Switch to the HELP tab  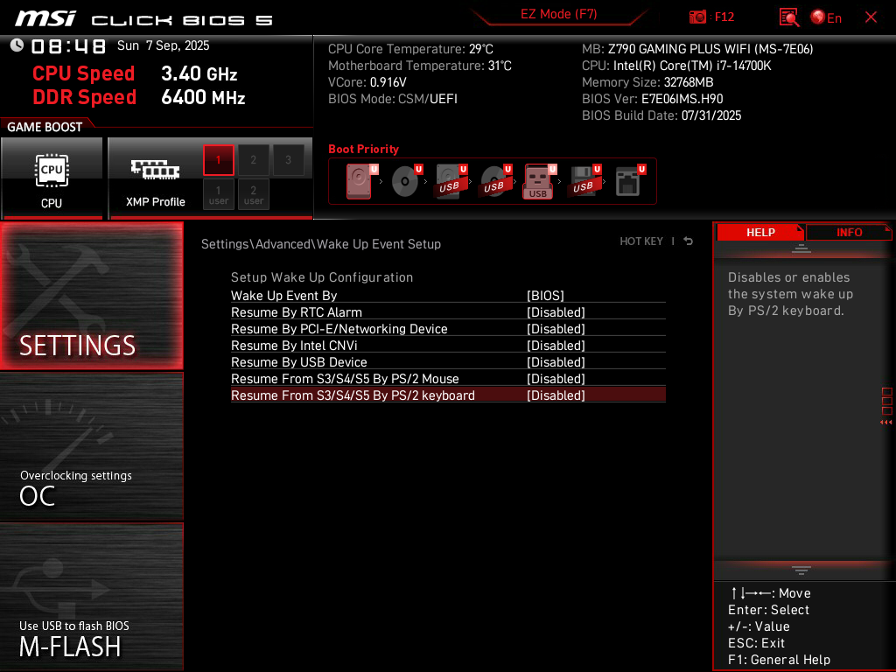point(760,233)
